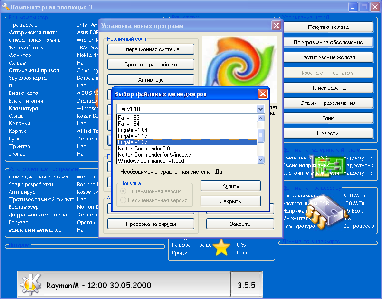Choose Frigate v1.17 from the list
Viewport: 382px width, 299px height.
[187, 136]
